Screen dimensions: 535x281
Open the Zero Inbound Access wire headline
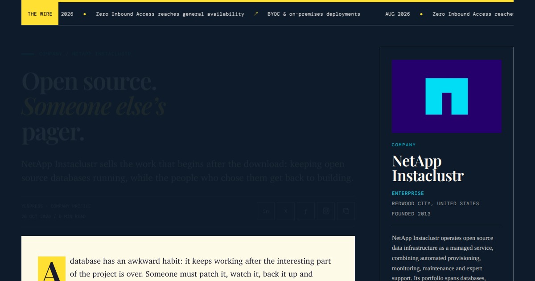[x=170, y=14]
